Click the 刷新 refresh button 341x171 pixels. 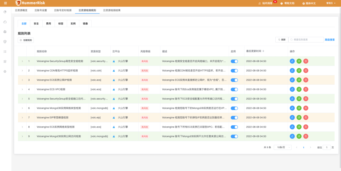click(282, 40)
